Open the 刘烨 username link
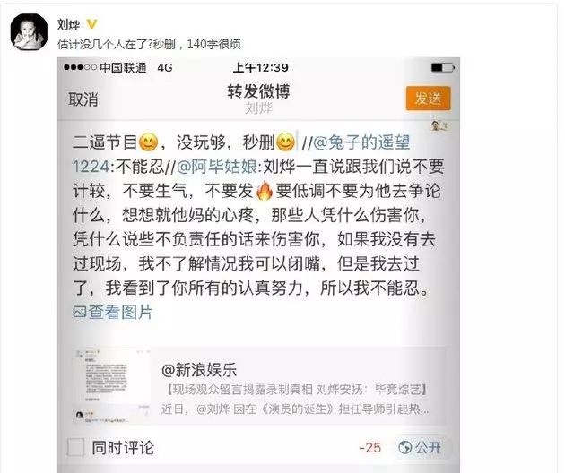Image resolution: width=565 pixels, height=473 pixels. [68, 24]
